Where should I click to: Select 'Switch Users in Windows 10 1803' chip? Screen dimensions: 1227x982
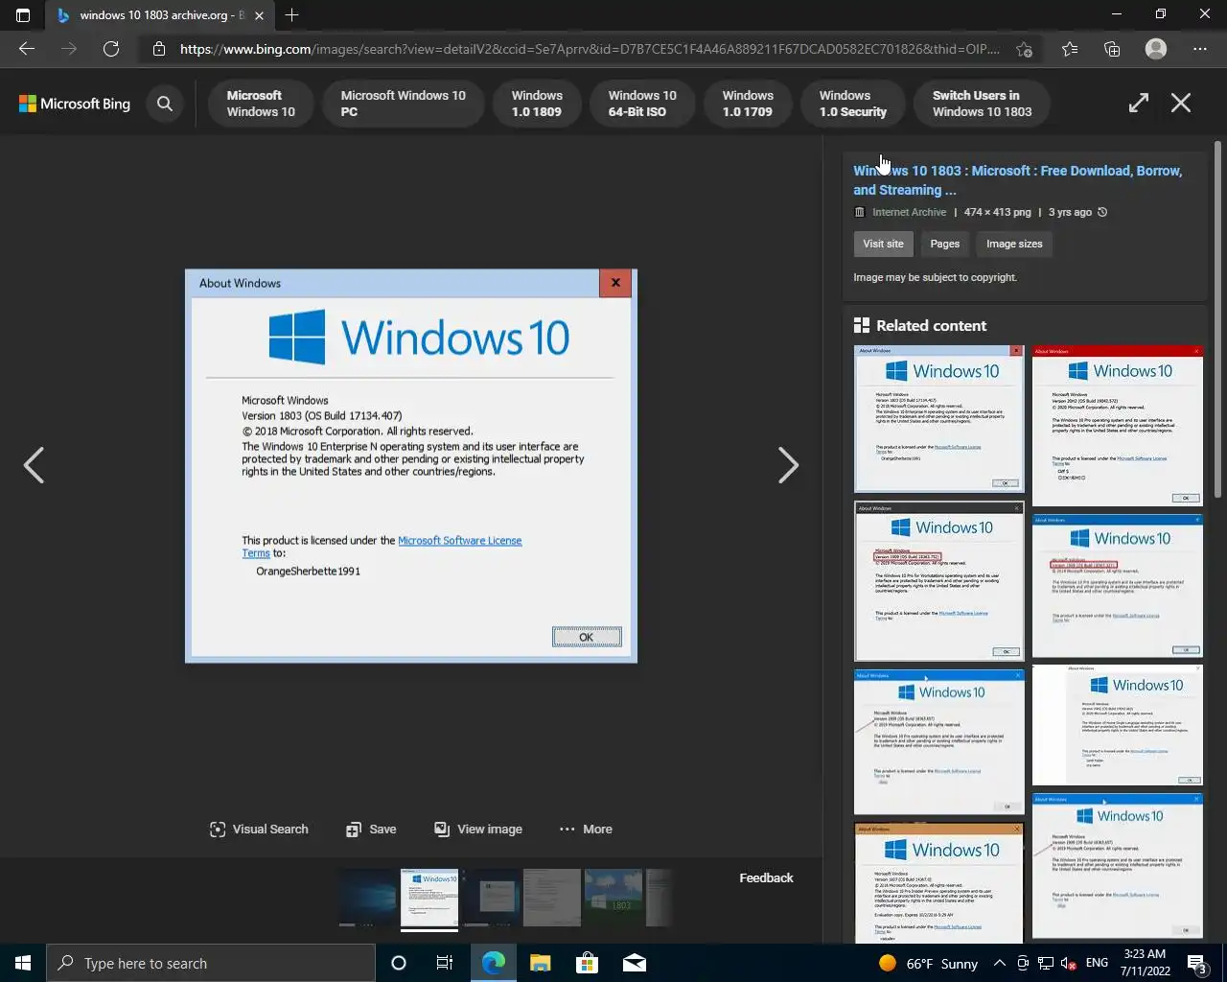click(x=982, y=104)
